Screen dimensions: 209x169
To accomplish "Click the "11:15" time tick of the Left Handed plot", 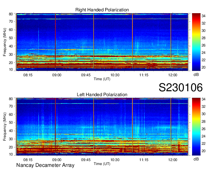I will [x=144, y=160].
